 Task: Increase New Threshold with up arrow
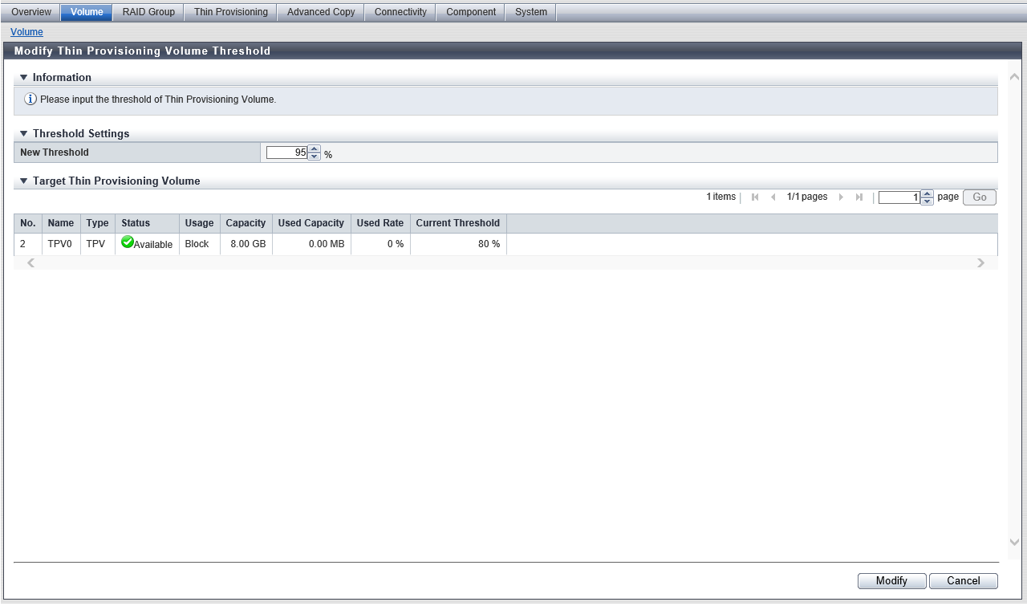point(314,148)
